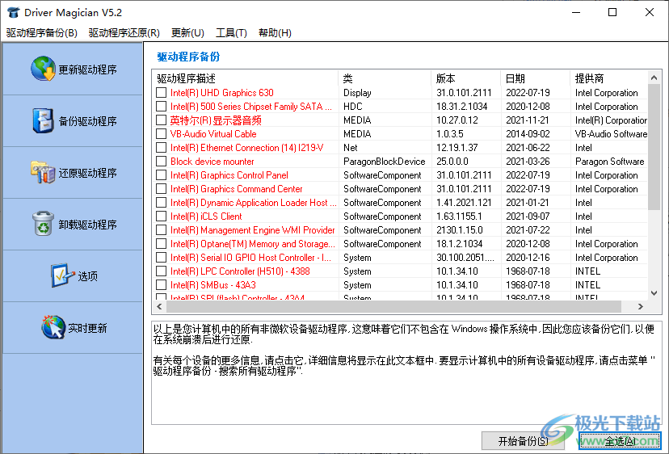The height and width of the screenshot is (454, 669).
Task: Click the 驱动程序备份 blue heading
Action: coord(188,57)
